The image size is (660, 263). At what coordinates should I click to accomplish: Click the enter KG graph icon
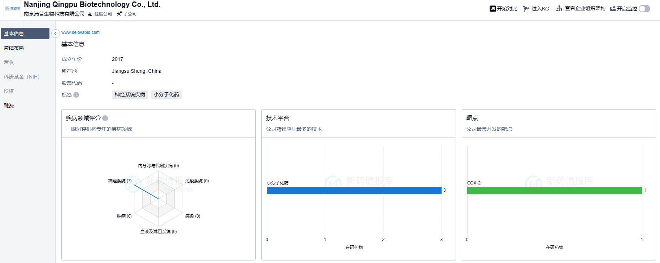pyautogui.click(x=526, y=9)
